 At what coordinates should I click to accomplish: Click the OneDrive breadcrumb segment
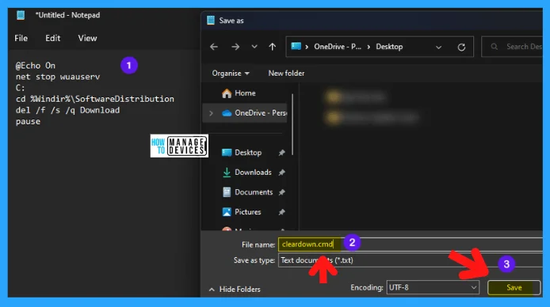pos(338,47)
